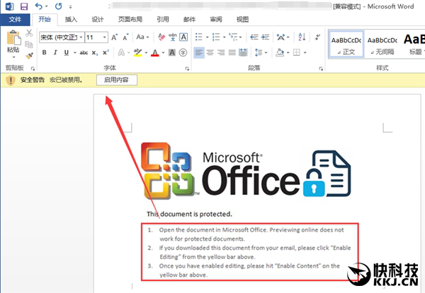Switch to the 页面布局 (Page Layout) tab

(x=130, y=20)
